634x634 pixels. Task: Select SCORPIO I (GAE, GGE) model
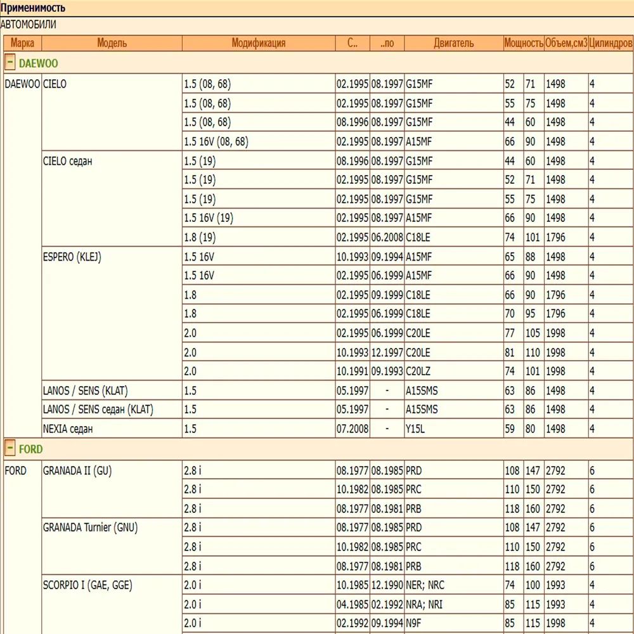[x=87, y=586]
